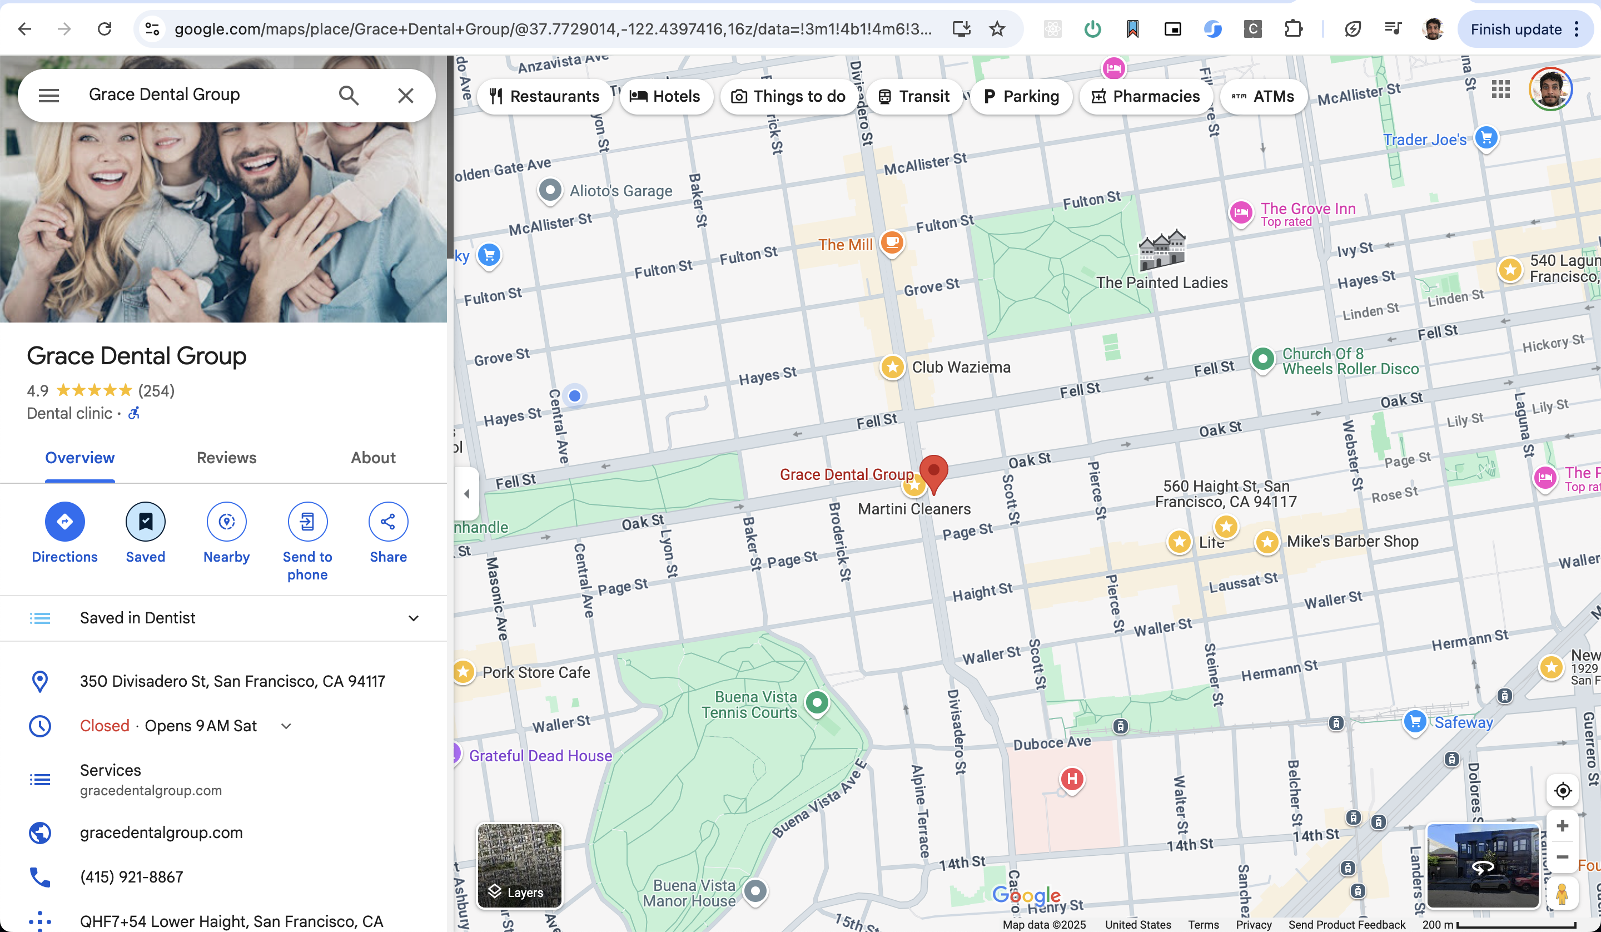
Task: Drop Street View pegman icon
Action: (1562, 893)
